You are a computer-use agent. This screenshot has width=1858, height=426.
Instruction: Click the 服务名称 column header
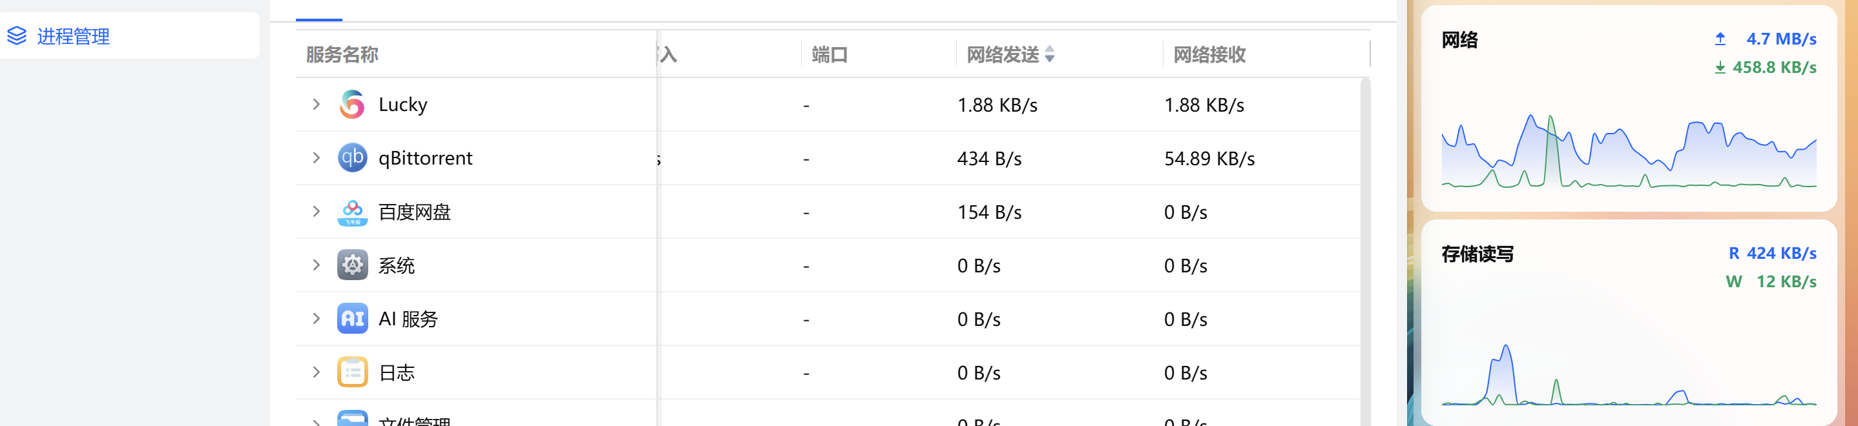[340, 54]
